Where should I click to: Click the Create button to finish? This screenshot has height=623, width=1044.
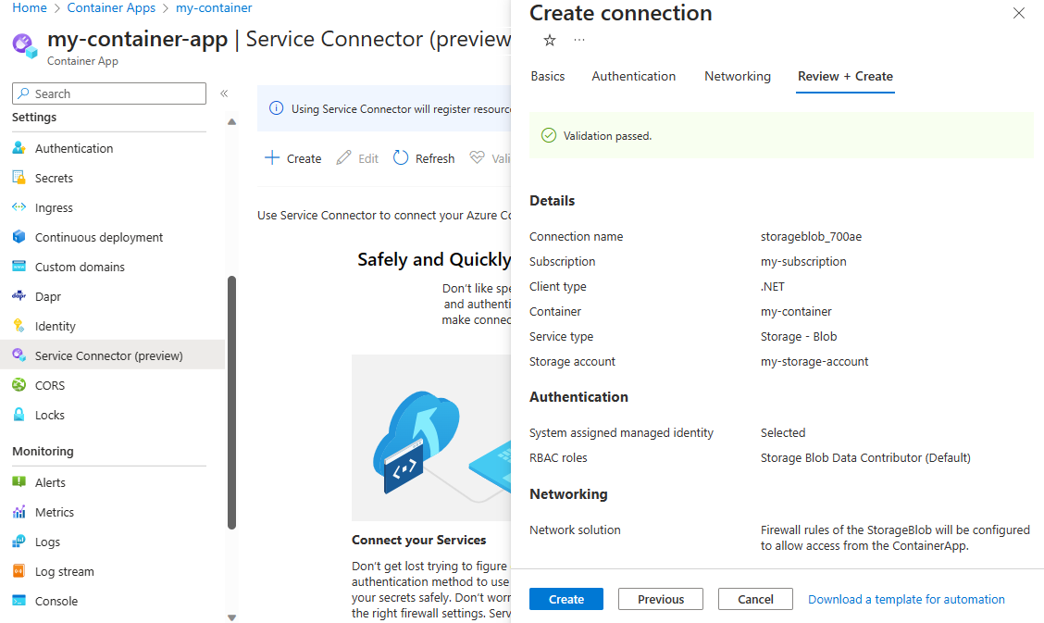[565, 599]
